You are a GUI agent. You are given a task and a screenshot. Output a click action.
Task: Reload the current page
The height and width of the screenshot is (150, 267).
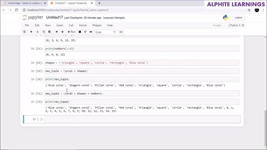pos(16,10)
